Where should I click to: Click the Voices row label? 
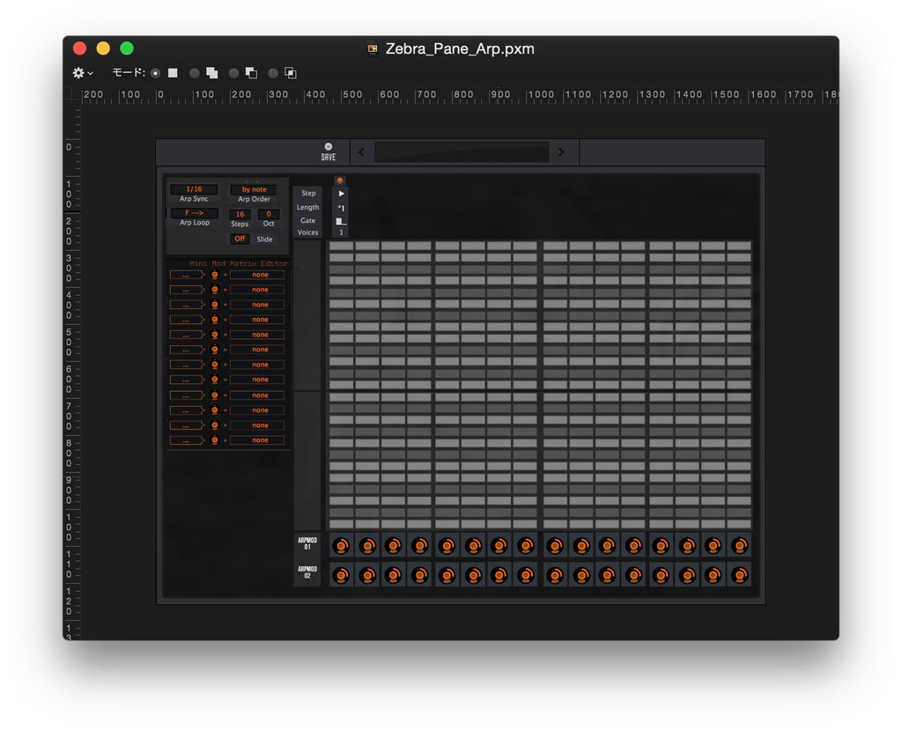tap(307, 232)
